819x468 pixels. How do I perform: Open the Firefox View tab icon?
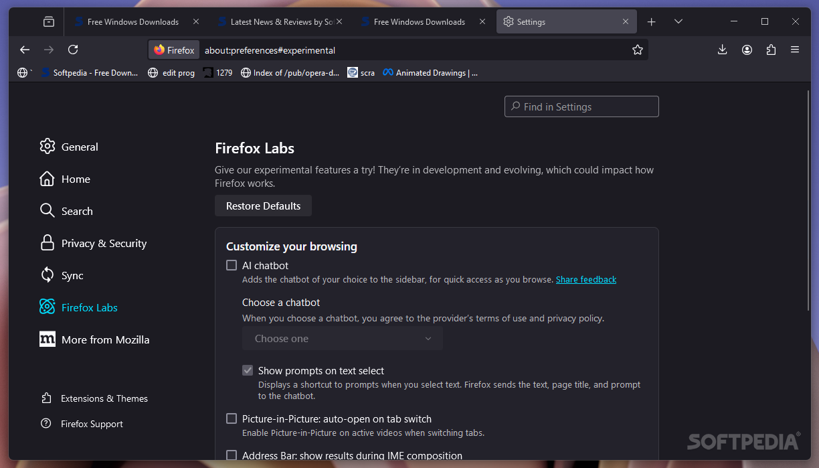[x=49, y=21]
